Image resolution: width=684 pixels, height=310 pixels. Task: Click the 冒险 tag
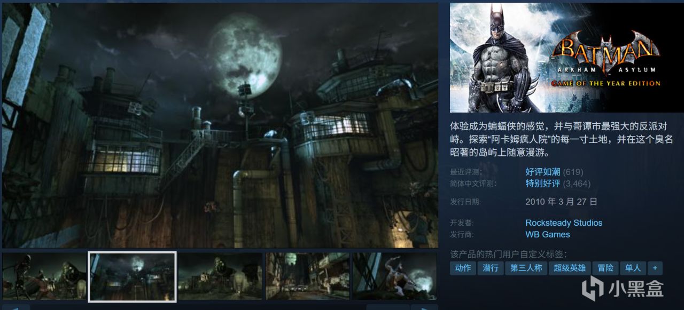pos(605,268)
